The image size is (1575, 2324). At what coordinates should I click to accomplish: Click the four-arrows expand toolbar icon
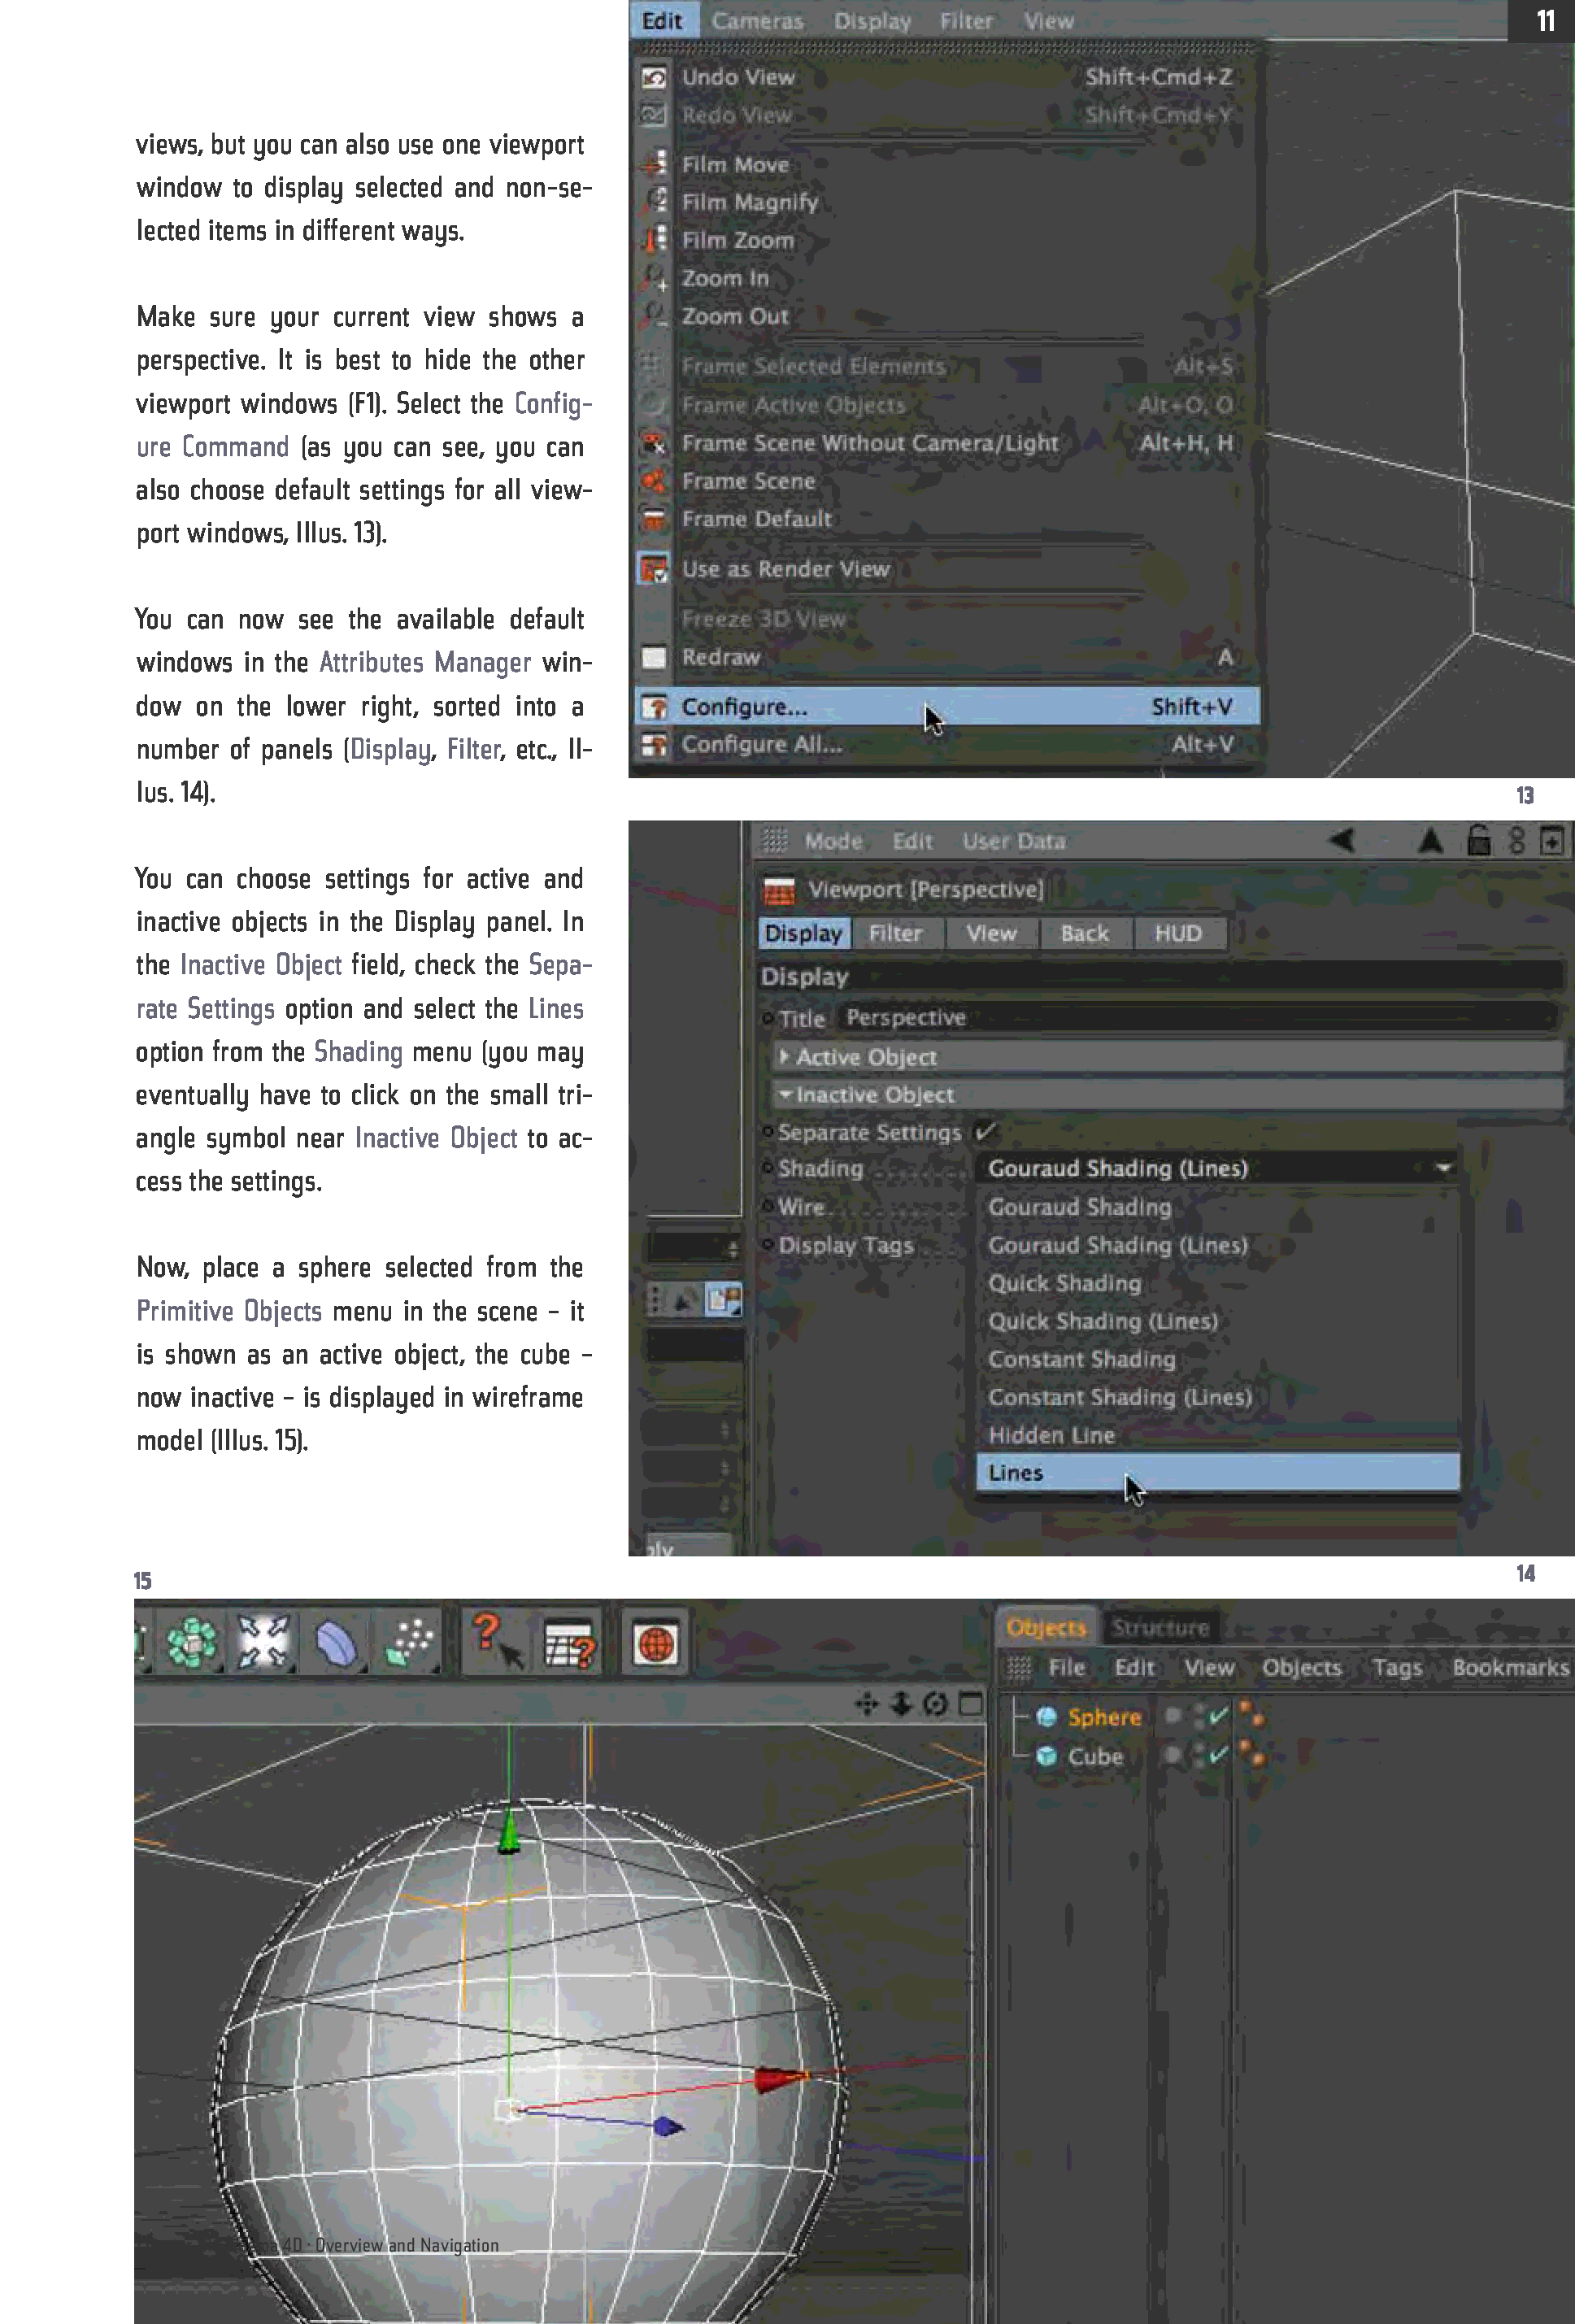click(263, 1643)
